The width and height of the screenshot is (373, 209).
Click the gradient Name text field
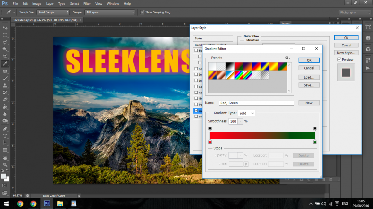[256, 103]
